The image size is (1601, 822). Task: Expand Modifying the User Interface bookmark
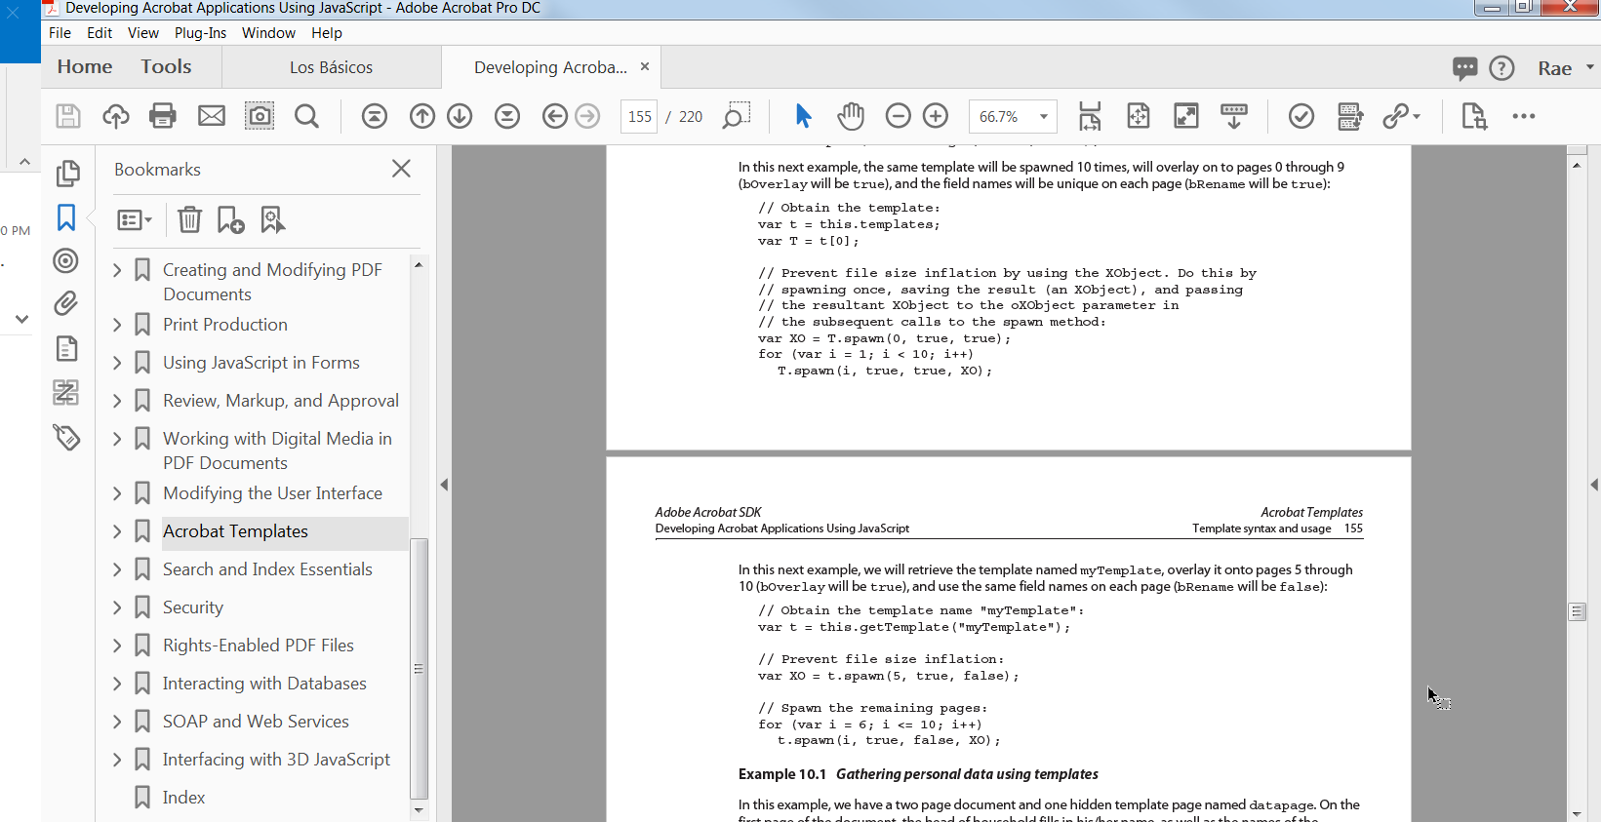[x=117, y=493]
